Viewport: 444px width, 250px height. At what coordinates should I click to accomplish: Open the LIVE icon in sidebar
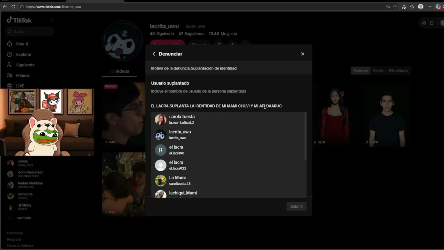pos(10,86)
